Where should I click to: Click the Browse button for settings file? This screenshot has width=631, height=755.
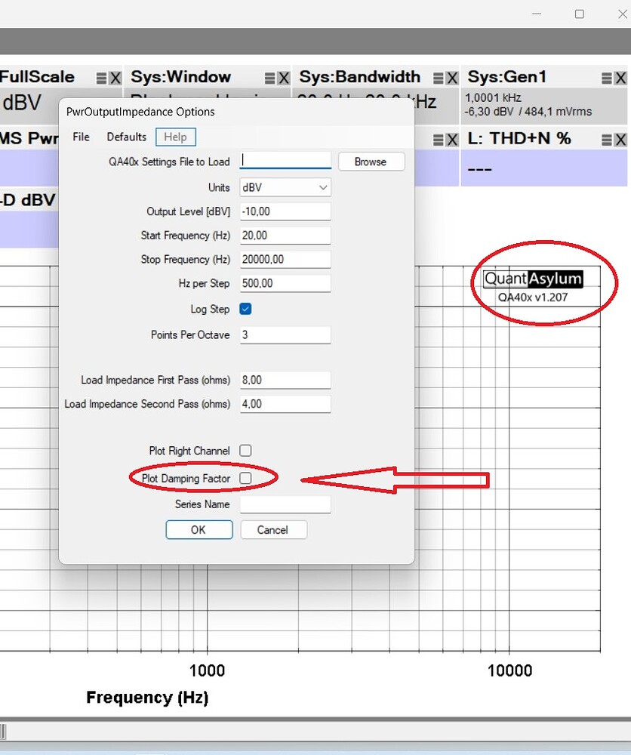click(371, 162)
